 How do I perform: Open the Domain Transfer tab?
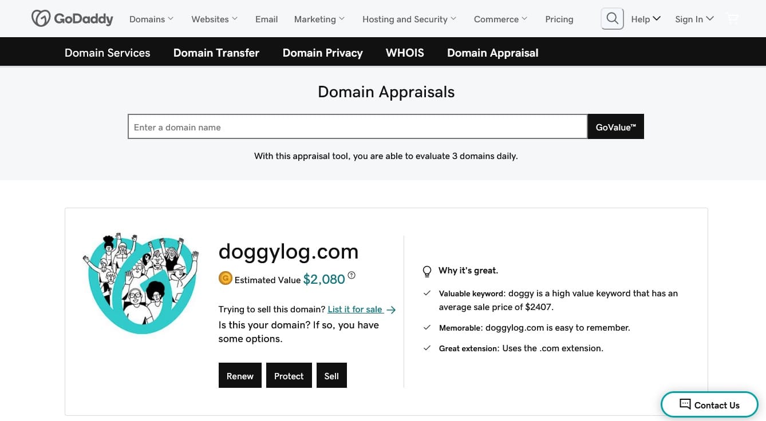pos(216,53)
